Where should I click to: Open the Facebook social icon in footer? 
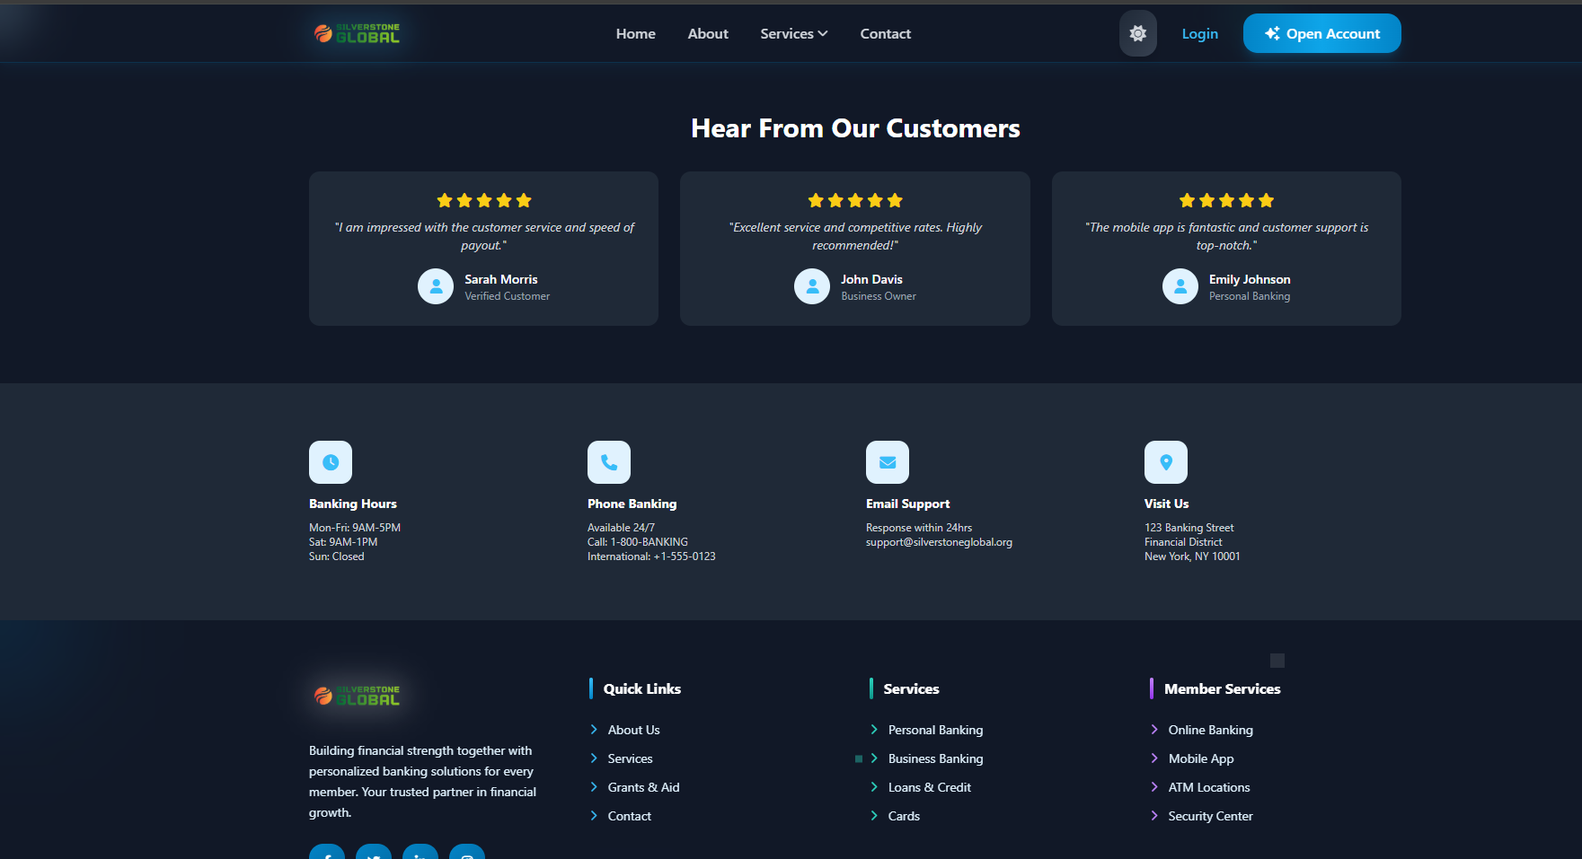[x=327, y=853]
